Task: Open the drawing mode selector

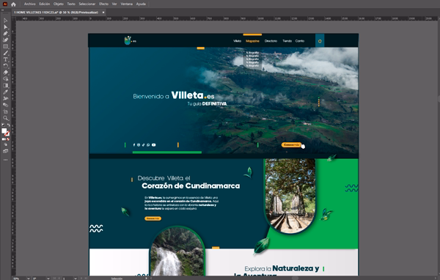Action: click(5, 144)
